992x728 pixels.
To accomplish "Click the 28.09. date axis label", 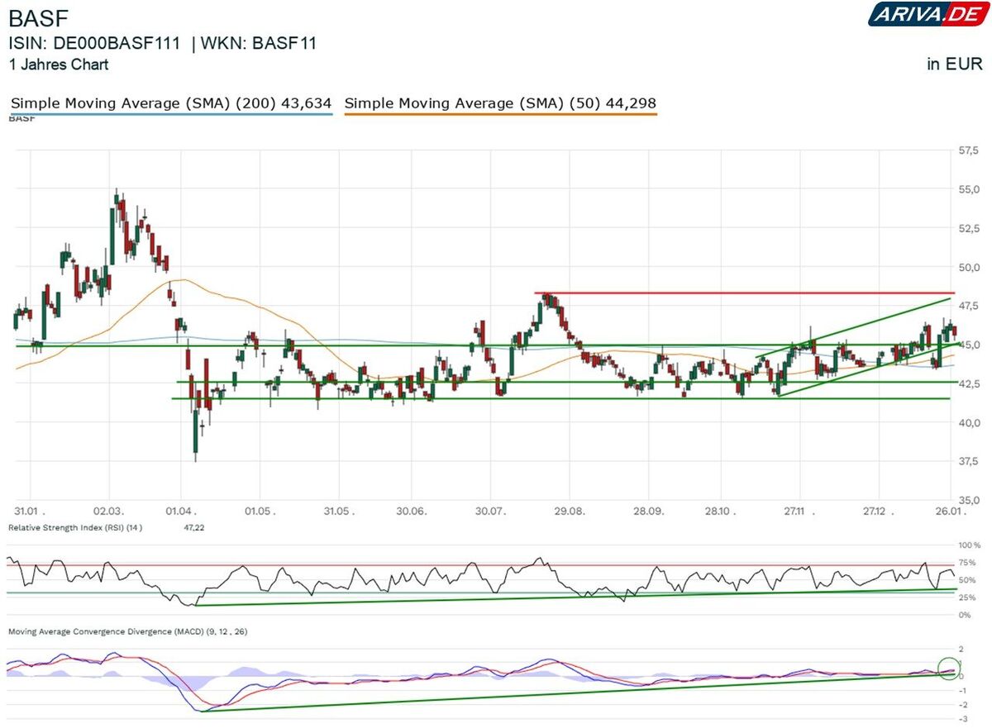I will pos(649,512).
